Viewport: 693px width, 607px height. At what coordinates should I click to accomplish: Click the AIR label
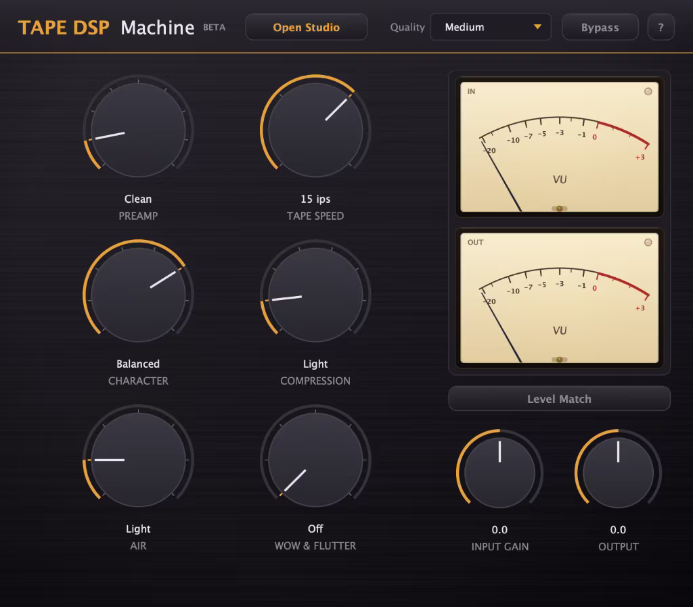tap(138, 545)
